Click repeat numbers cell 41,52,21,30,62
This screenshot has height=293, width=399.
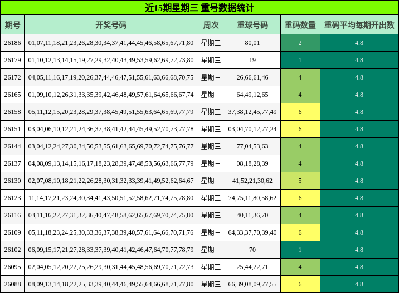(x=252, y=181)
